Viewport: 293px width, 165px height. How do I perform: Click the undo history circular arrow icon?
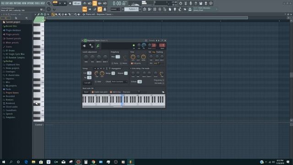click(x=180, y=3)
